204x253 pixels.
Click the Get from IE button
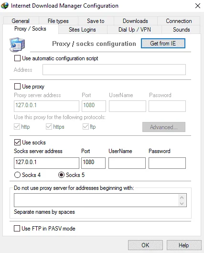coord(163,43)
